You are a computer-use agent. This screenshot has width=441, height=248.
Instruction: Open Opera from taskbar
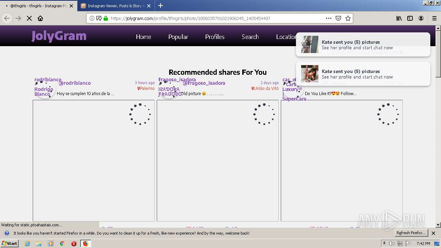click(74, 244)
